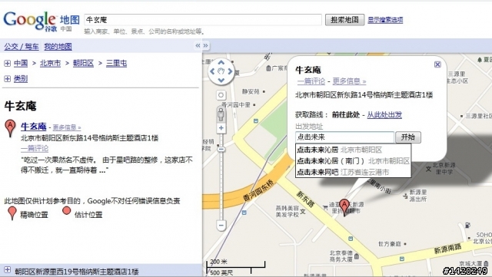This screenshot has width=492, height=277.
Task: Select 前往此处 in the popup
Action: [346, 115]
